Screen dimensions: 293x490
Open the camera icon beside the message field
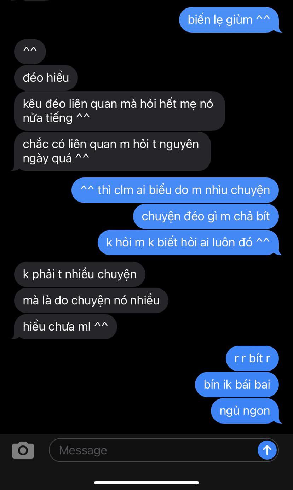pos(23,450)
